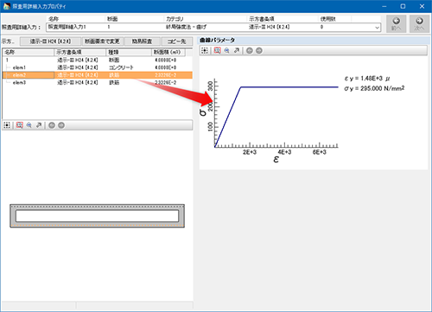Select zoom-window icon in section view toolbar
This screenshot has width=432, height=312.
(x=20, y=125)
